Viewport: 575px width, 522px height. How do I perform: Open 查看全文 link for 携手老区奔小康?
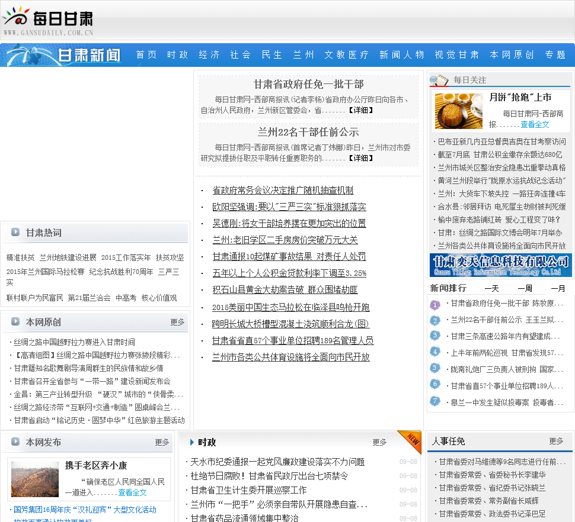[x=132, y=493]
